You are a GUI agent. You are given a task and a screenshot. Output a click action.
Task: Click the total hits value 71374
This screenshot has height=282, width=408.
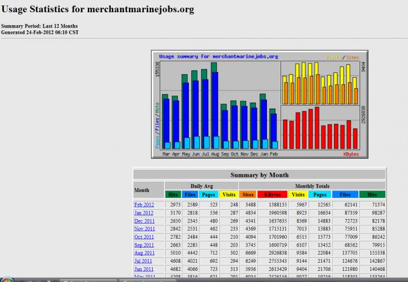[378, 205]
